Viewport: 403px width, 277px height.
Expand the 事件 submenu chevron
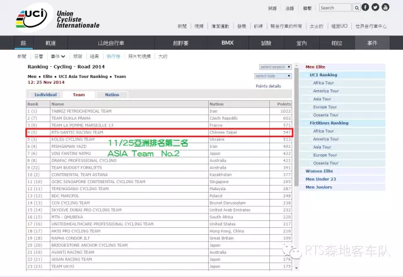coord(63,57)
